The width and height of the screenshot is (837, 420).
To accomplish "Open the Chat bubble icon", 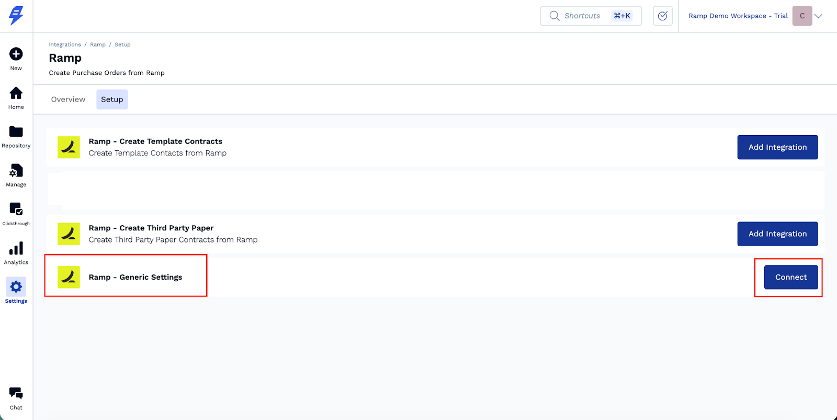I will (x=16, y=393).
